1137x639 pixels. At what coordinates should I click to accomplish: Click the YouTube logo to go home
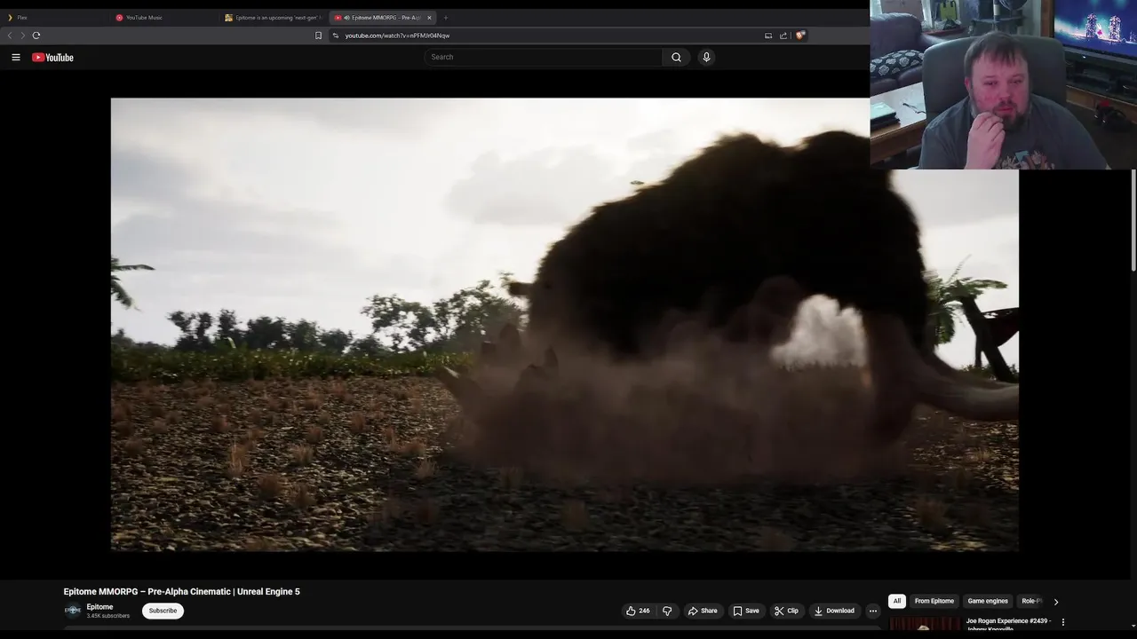tap(52, 57)
